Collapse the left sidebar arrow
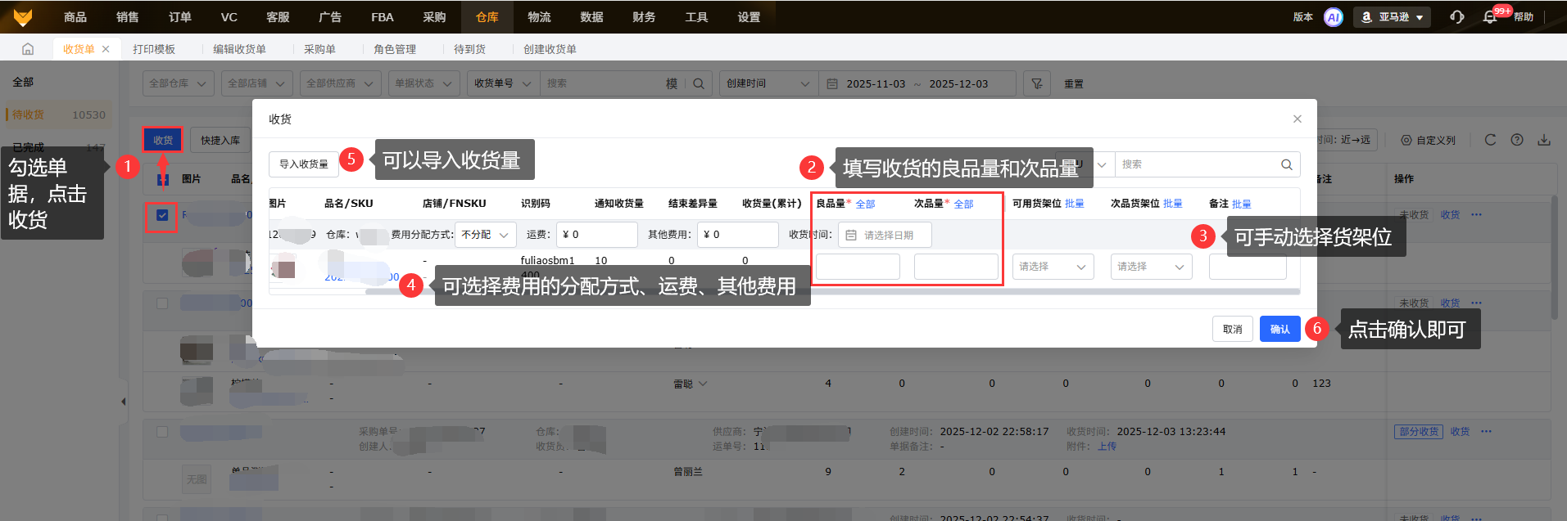Viewport: 1567px width, 521px height. click(x=123, y=402)
